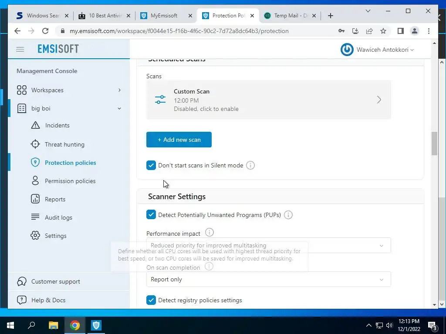Screen dimensions: 446x334
Task: Open Chrome side panel icon
Action: click(401, 31)
